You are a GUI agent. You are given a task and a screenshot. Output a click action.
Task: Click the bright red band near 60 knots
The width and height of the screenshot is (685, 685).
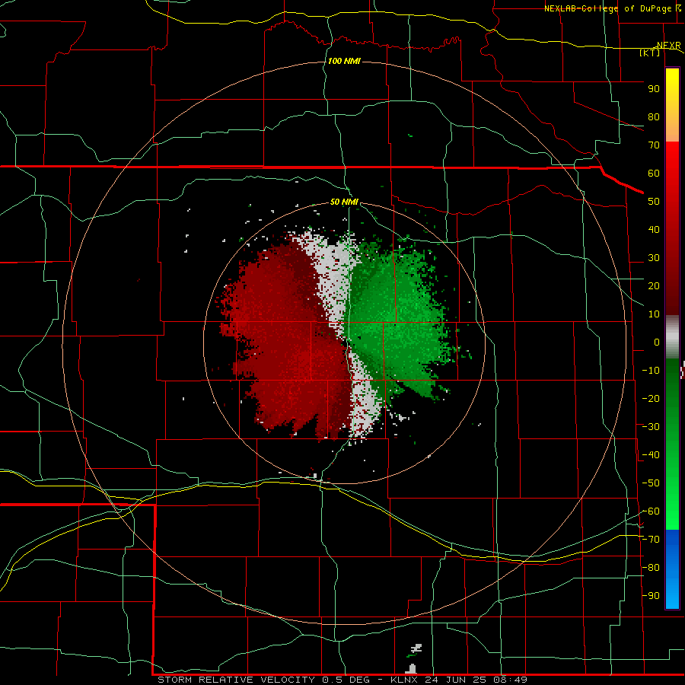(x=672, y=173)
